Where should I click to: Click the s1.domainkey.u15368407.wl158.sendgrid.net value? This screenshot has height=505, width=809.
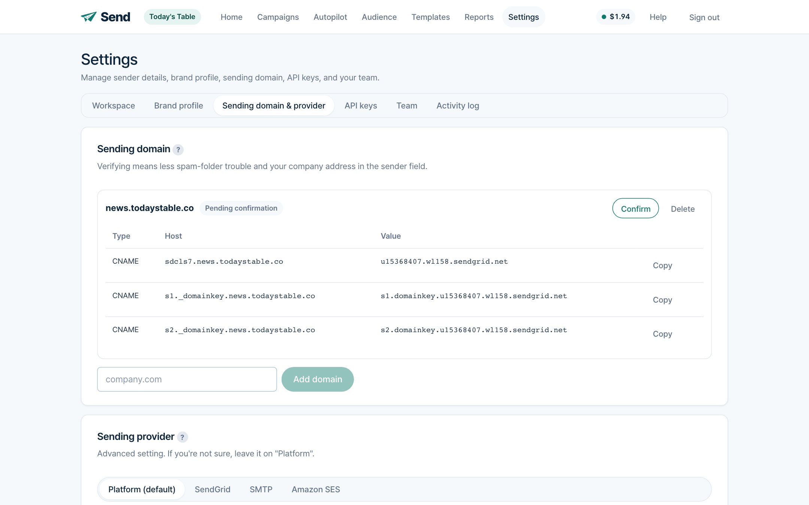pos(474,296)
